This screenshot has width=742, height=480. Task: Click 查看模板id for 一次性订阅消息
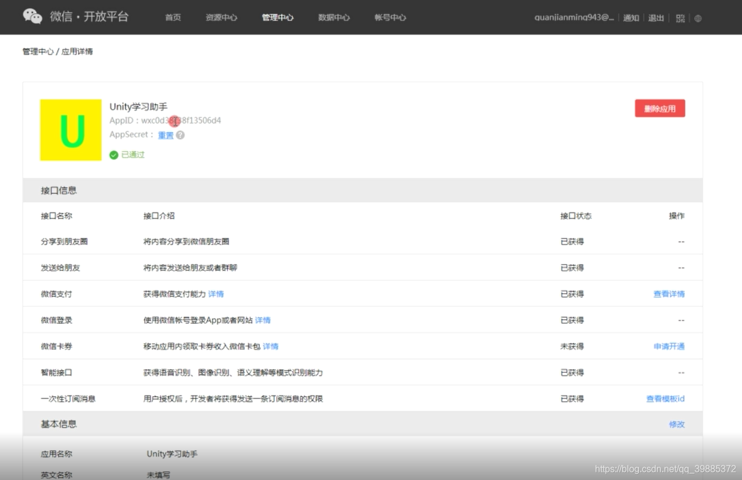(x=666, y=399)
